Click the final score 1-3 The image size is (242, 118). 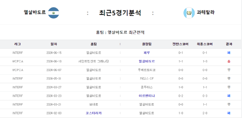coord(205,62)
